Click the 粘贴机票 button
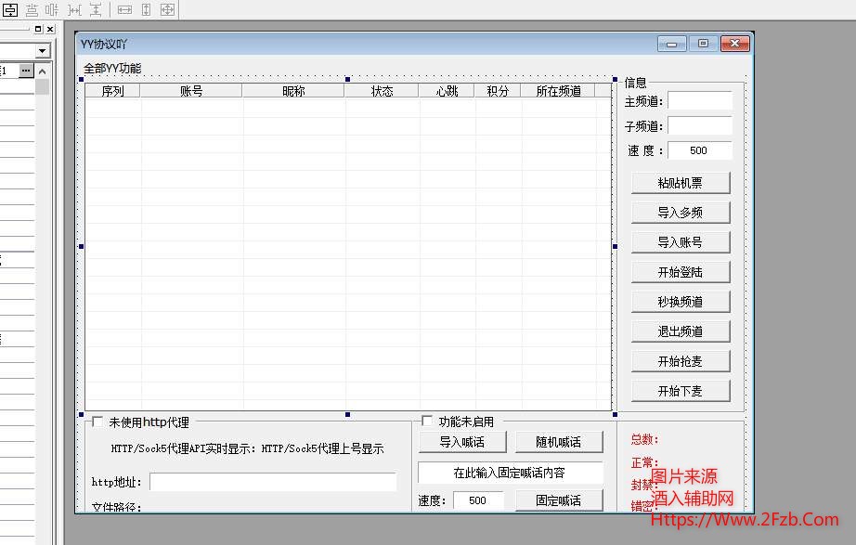The image size is (856, 545). (681, 183)
